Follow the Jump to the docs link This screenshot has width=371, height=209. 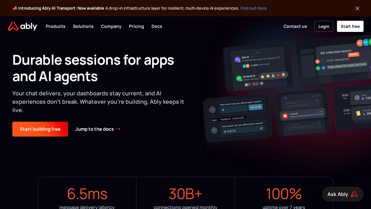pos(98,129)
